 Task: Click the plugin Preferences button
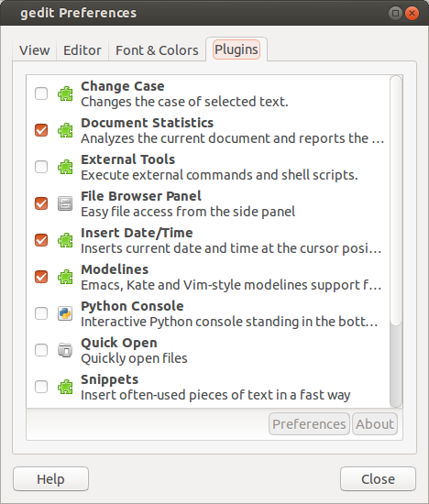[x=309, y=424]
